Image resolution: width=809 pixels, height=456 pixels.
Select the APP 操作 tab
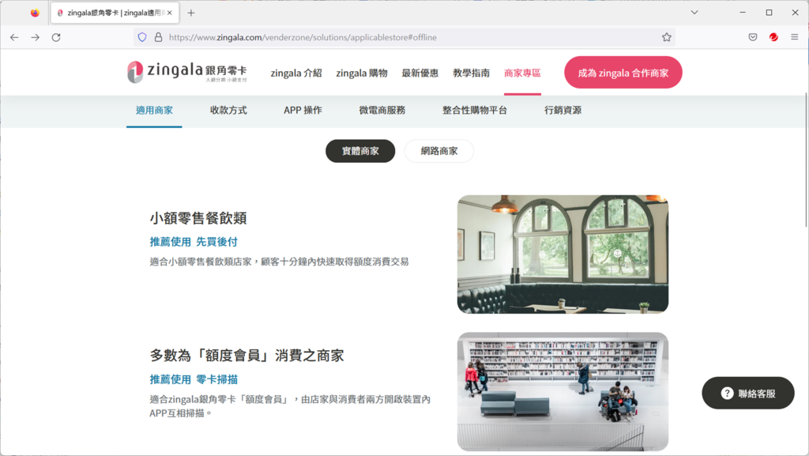[x=303, y=111]
